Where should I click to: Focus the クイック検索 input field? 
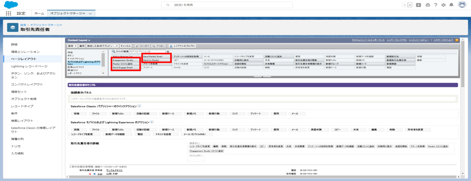tap(148, 51)
